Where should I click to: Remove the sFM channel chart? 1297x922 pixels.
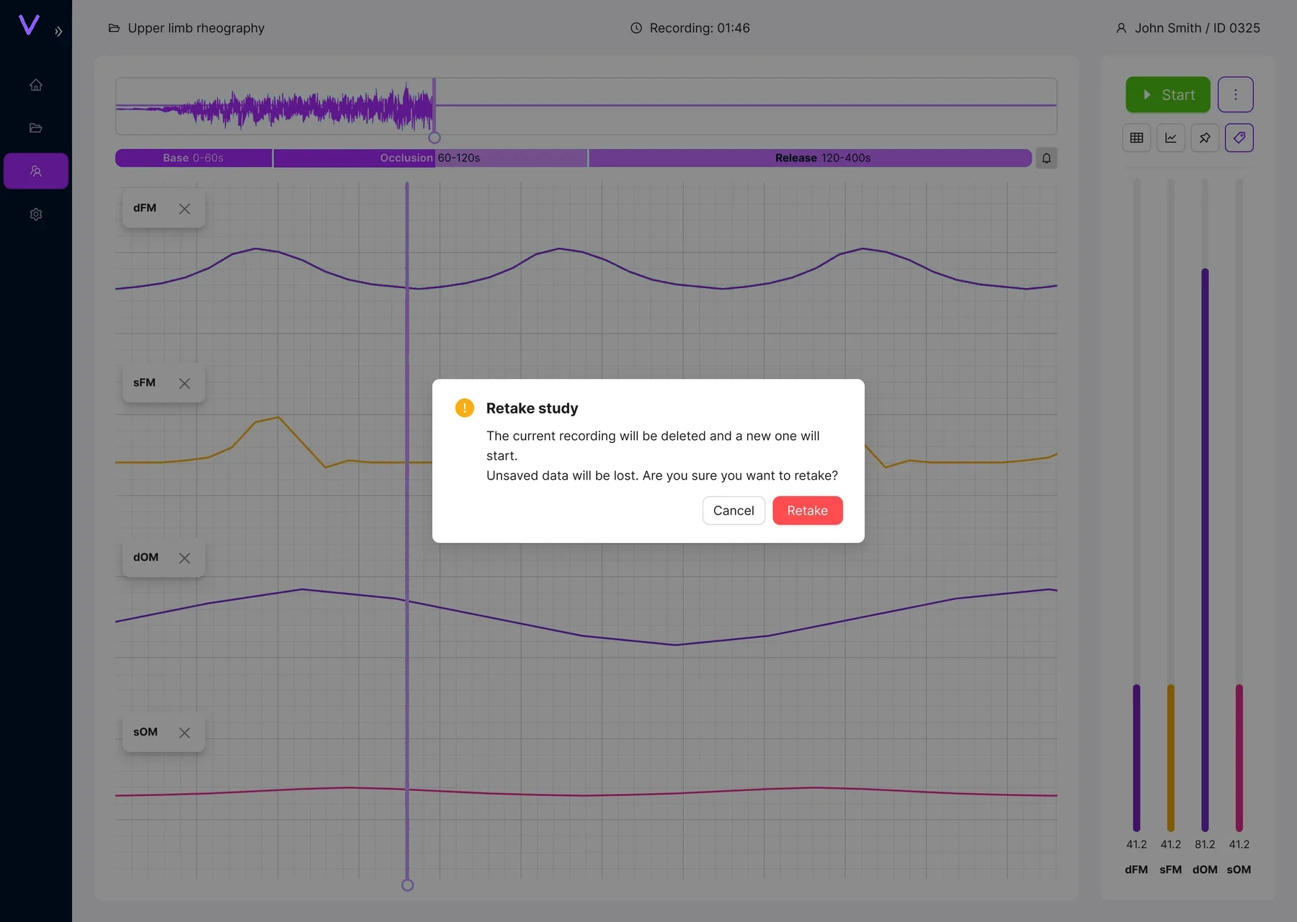[x=184, y=383]
